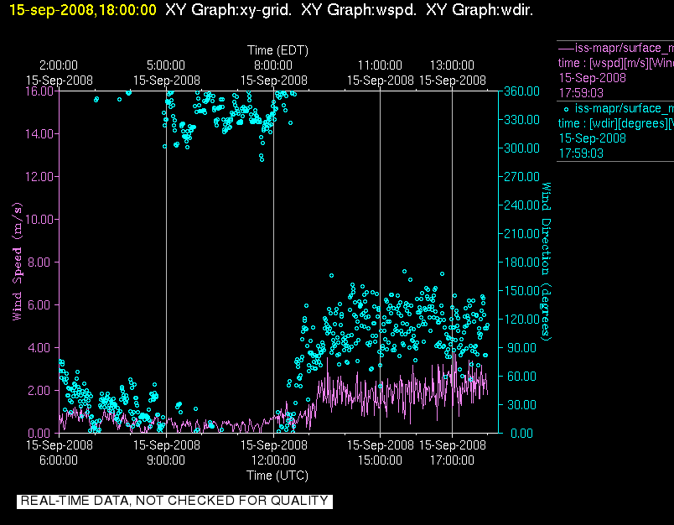This screenshot has height=525, width=674.
Task: Click the 'REAL-TIME DATA, NOT CHECKED FOR QUALITY' banner
Action: [x=174, y=501]
